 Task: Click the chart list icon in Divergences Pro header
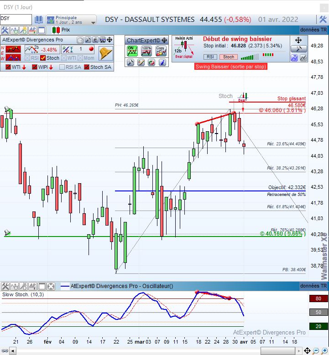[x=103, y=40]
